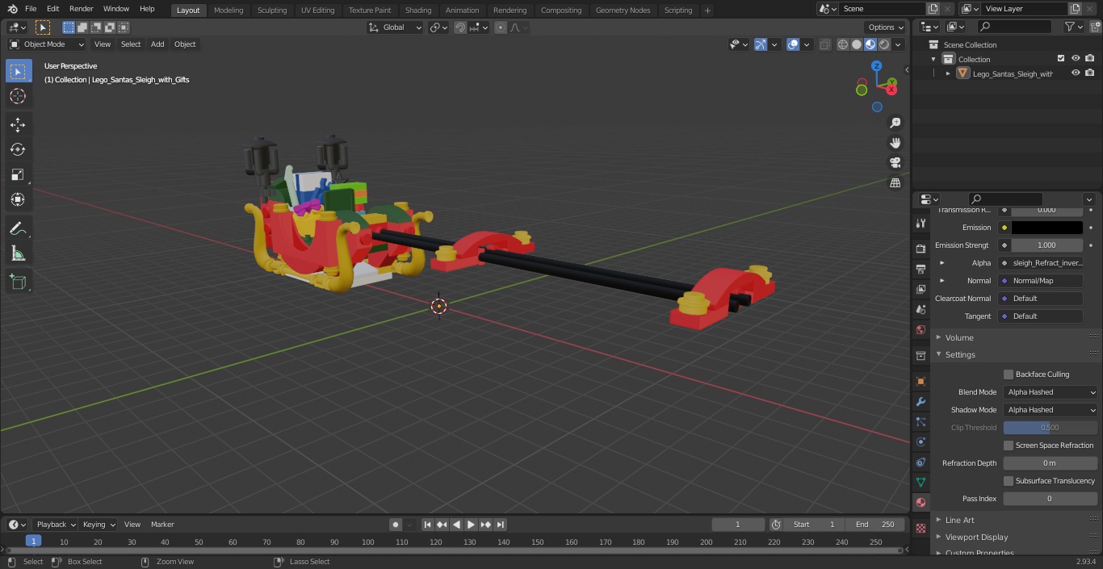Open the Tool properties tab
This screenshot has height=569, width=1103.
(921, 224)
